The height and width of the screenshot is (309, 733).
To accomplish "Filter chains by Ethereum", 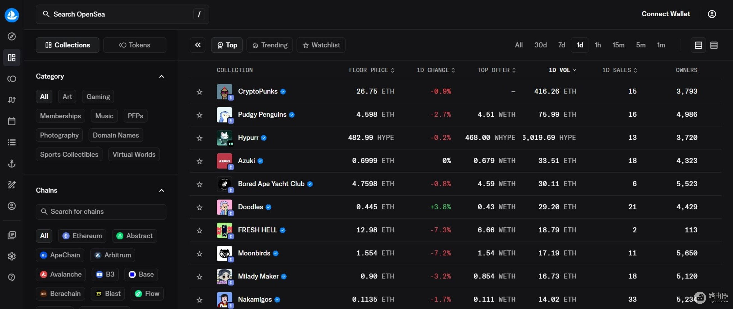I will pyautogui.click(x=82, y=236).
